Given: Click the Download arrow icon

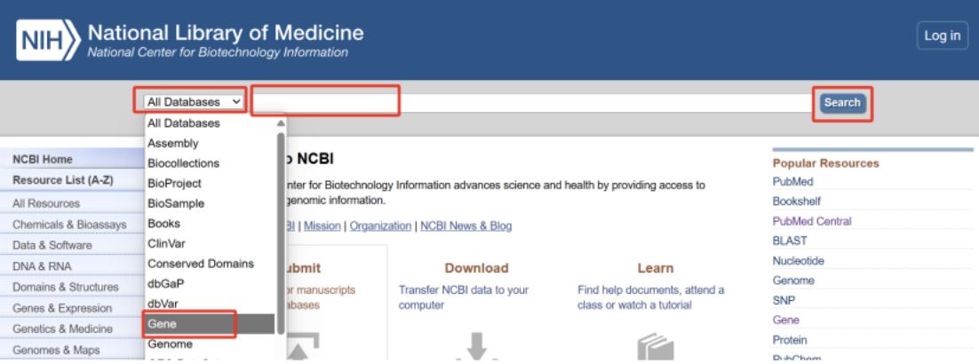Looking at the screenshot, I should point(477,345).
